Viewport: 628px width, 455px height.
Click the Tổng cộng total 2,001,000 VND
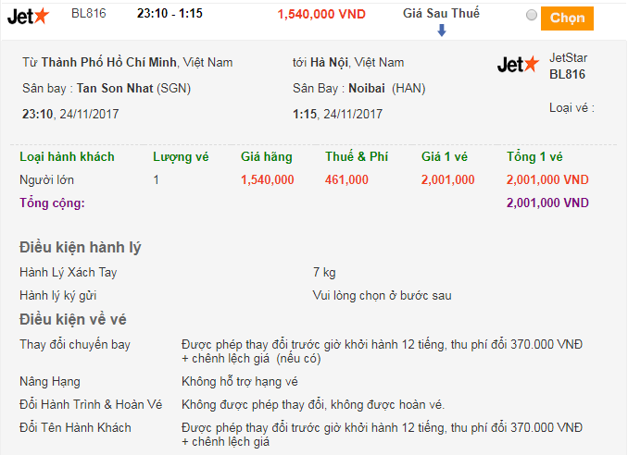[547, 203]
